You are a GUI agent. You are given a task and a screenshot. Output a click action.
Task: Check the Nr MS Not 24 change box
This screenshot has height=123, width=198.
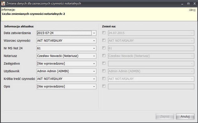click(104, 48)
